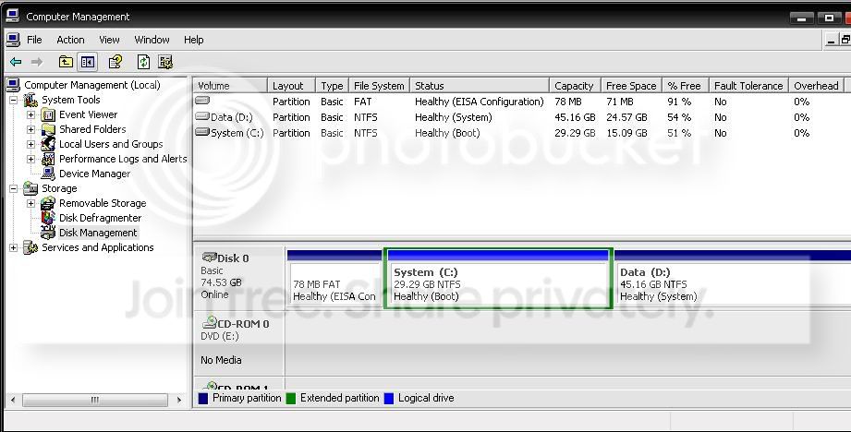Viewport: 851px width, 432px height.
Task: Open the Action menu
Action: coord(70,40)
